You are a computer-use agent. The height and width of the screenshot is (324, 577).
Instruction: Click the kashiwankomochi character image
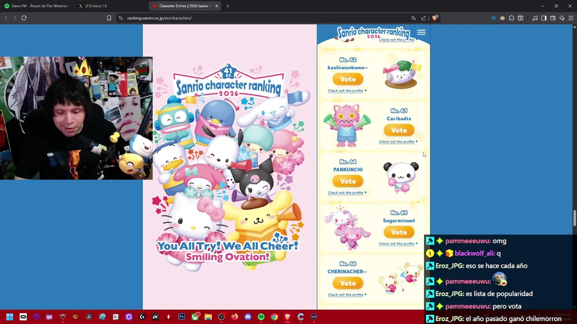pos(402,74)
